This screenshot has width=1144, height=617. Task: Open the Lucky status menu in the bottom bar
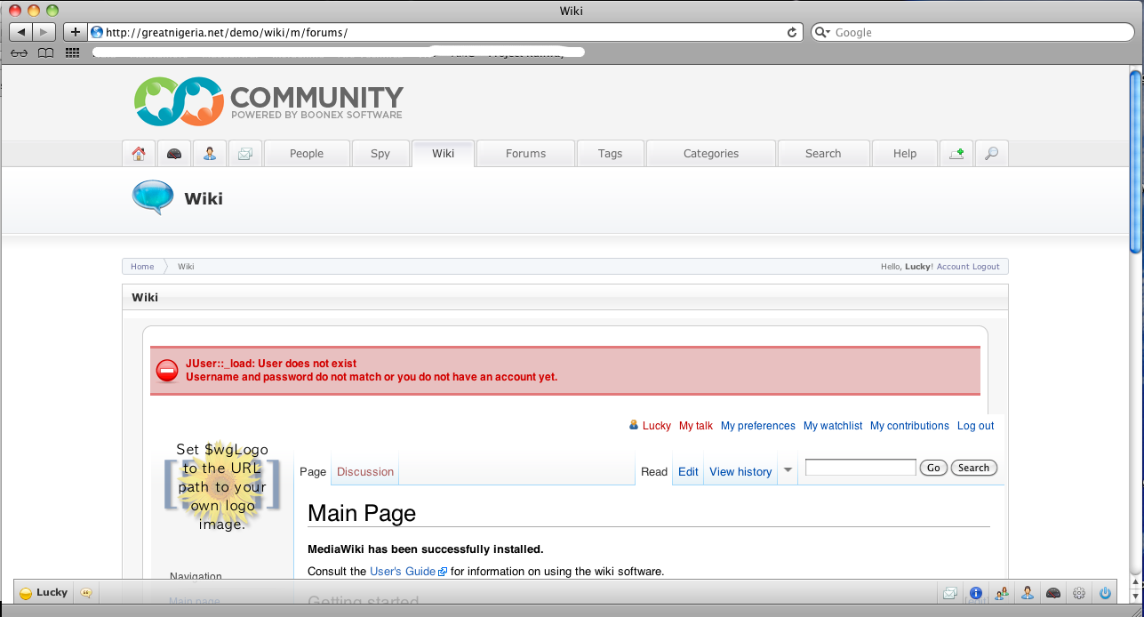click(44, 593)
